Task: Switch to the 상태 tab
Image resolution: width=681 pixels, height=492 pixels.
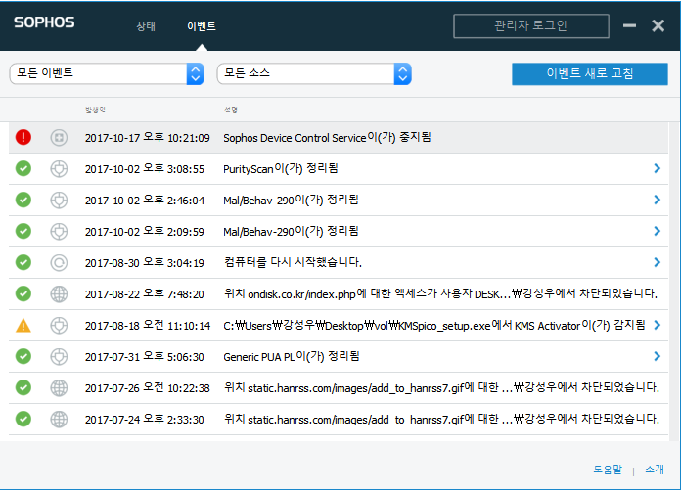Action: [146, 26]
